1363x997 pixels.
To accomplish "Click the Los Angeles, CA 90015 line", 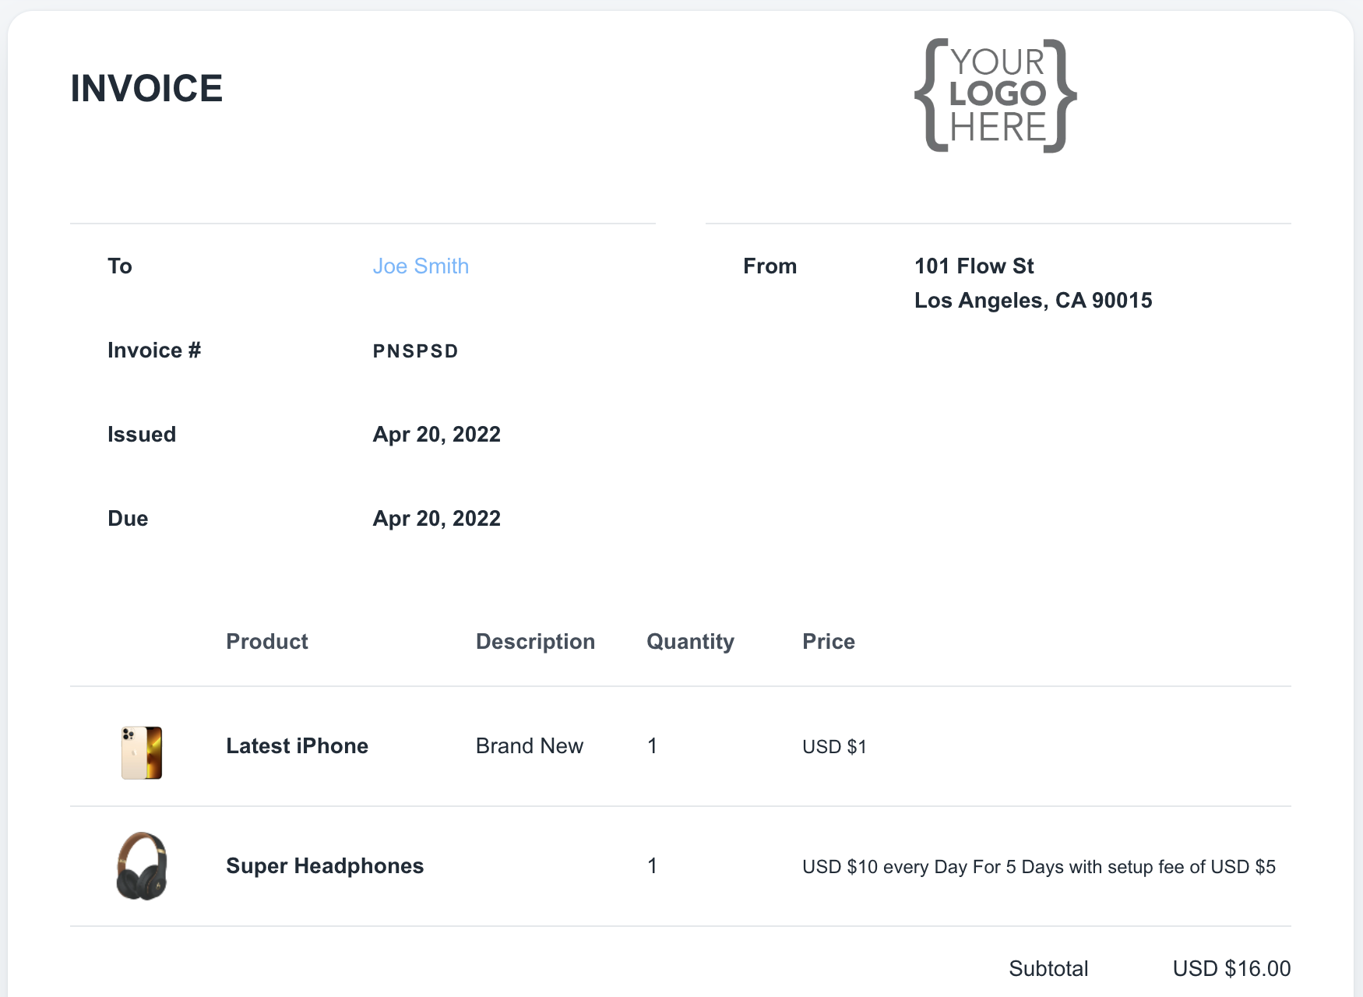I will click(x=1033, y=301).
